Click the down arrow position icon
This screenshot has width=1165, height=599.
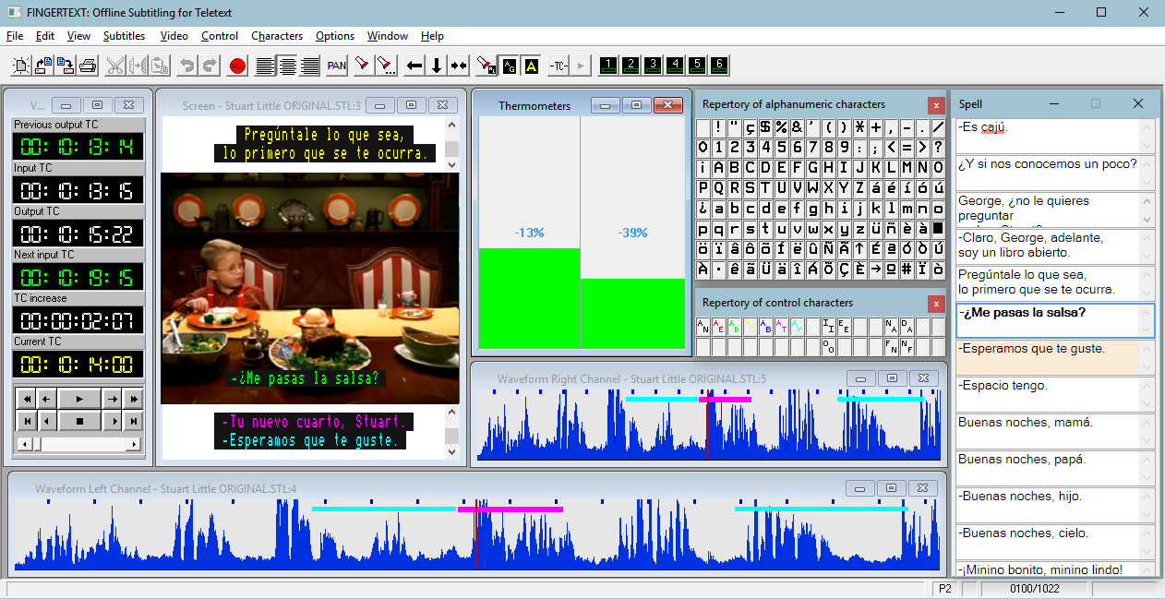point(437,66)
